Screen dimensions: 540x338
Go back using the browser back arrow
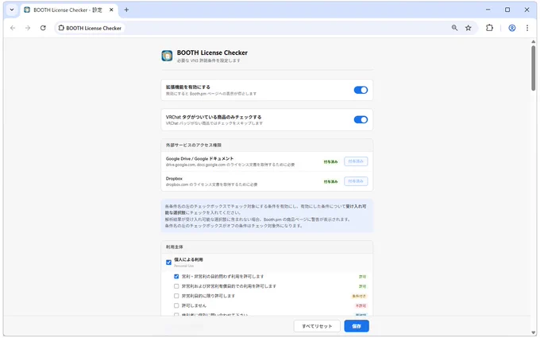click(x=13, y=28)
